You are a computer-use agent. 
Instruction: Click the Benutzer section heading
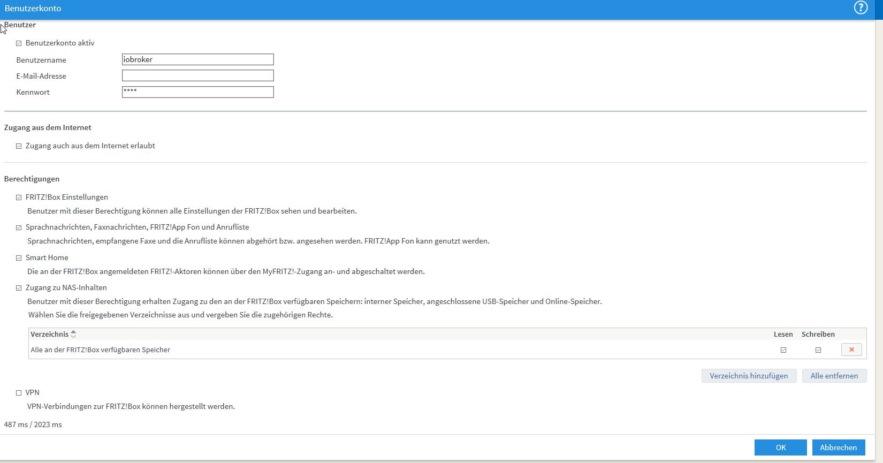point(20,25)
